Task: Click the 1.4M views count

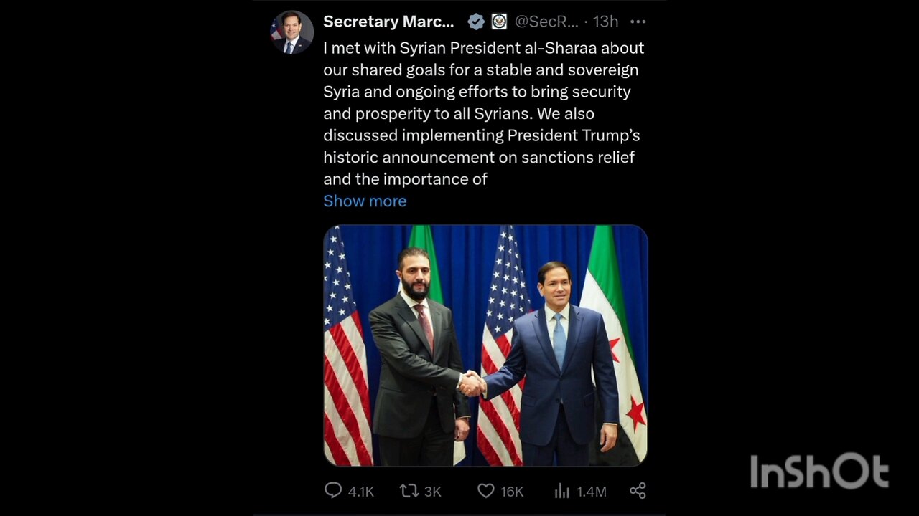Action: (x=591, y=492)
